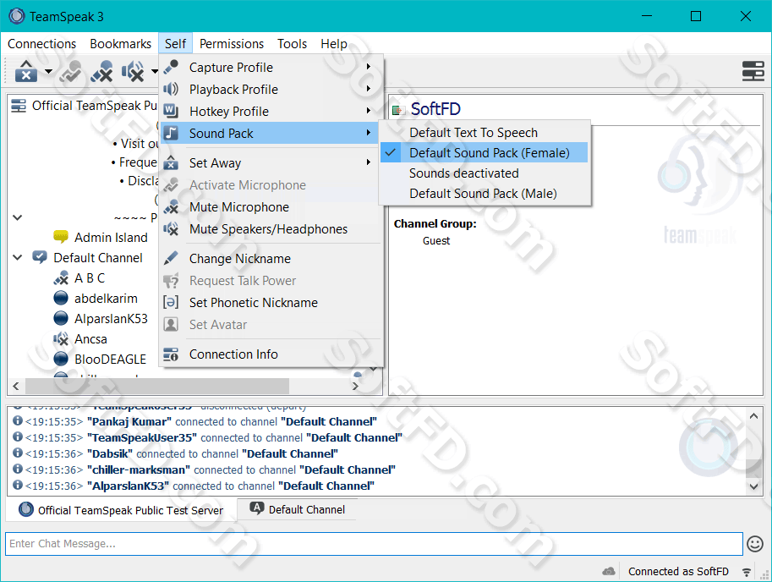Select Default Sound Pack (Female)
772x582 pixels.
(x=485, y=152)
